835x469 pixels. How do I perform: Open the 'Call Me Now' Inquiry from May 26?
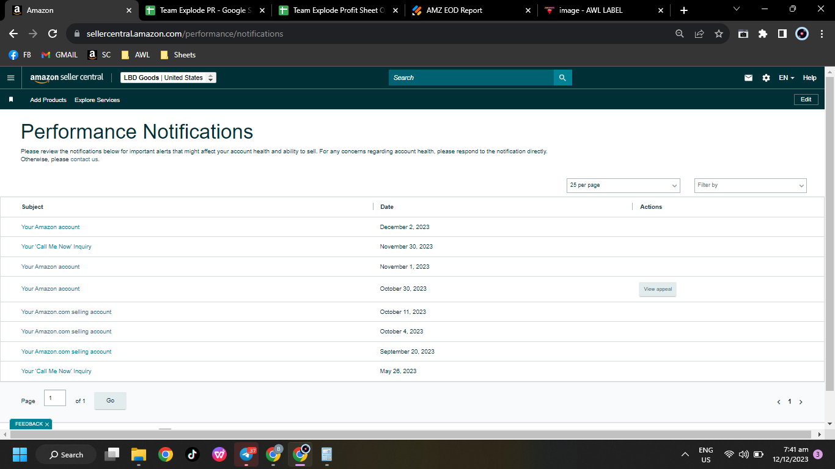pyautogui.click(x=56, y=371)
